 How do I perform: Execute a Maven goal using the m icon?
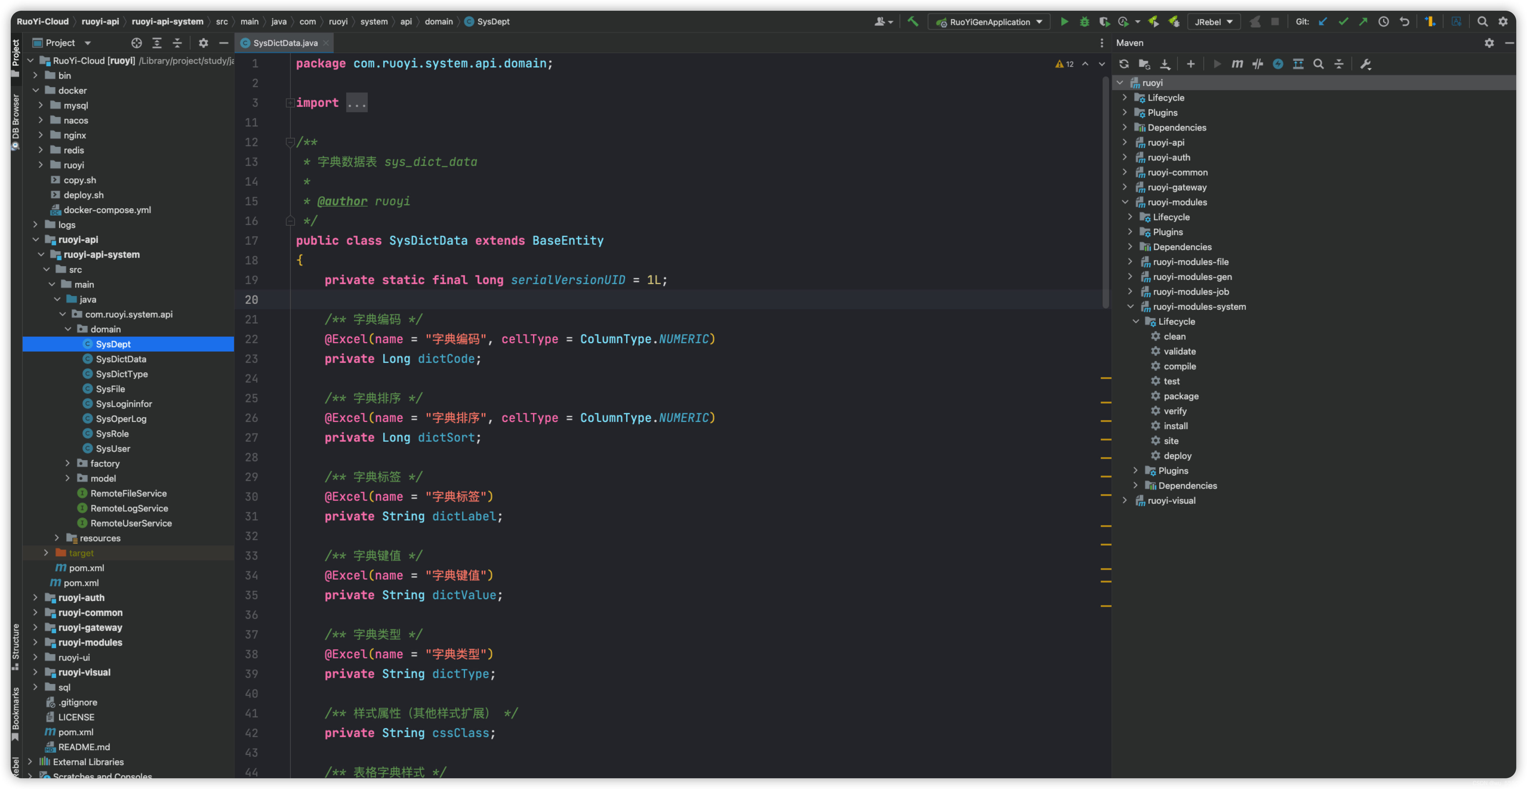pyautogui.click(x=1237, y=64)
